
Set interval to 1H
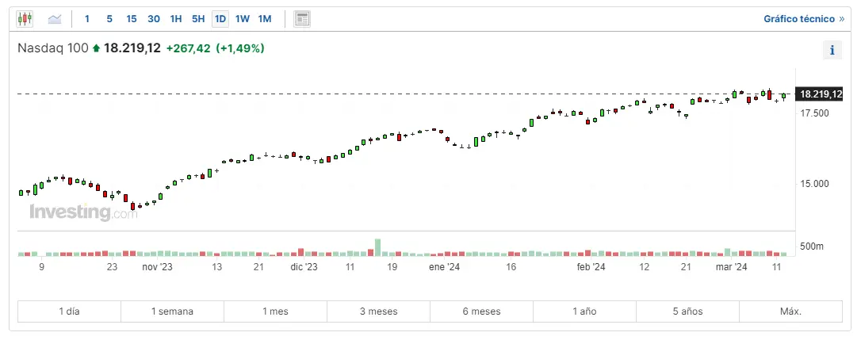point(176,18)
